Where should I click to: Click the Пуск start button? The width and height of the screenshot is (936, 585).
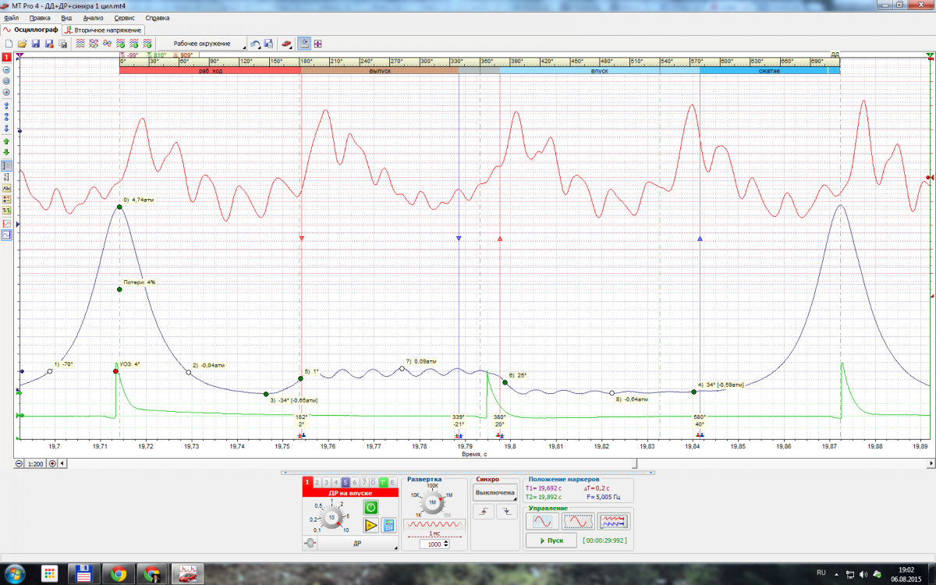[551, 541]
